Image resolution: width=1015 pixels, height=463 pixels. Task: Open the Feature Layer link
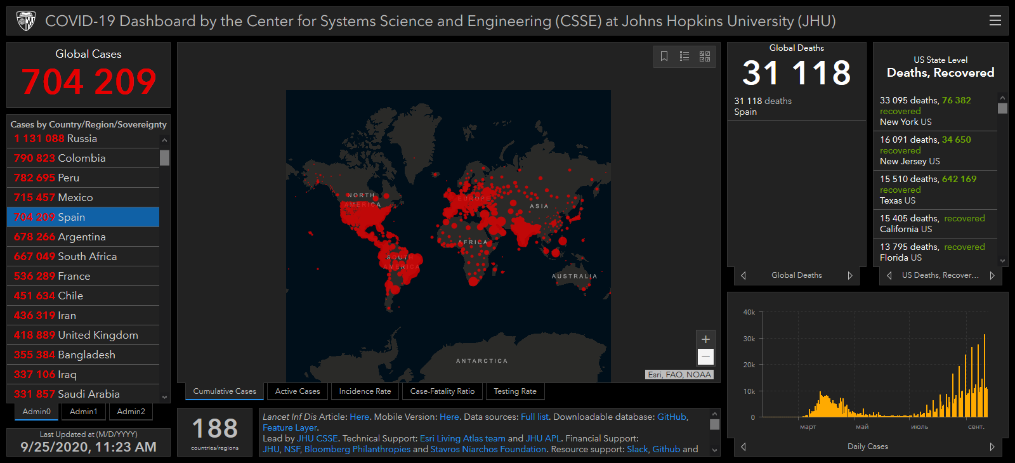(290, 427)
